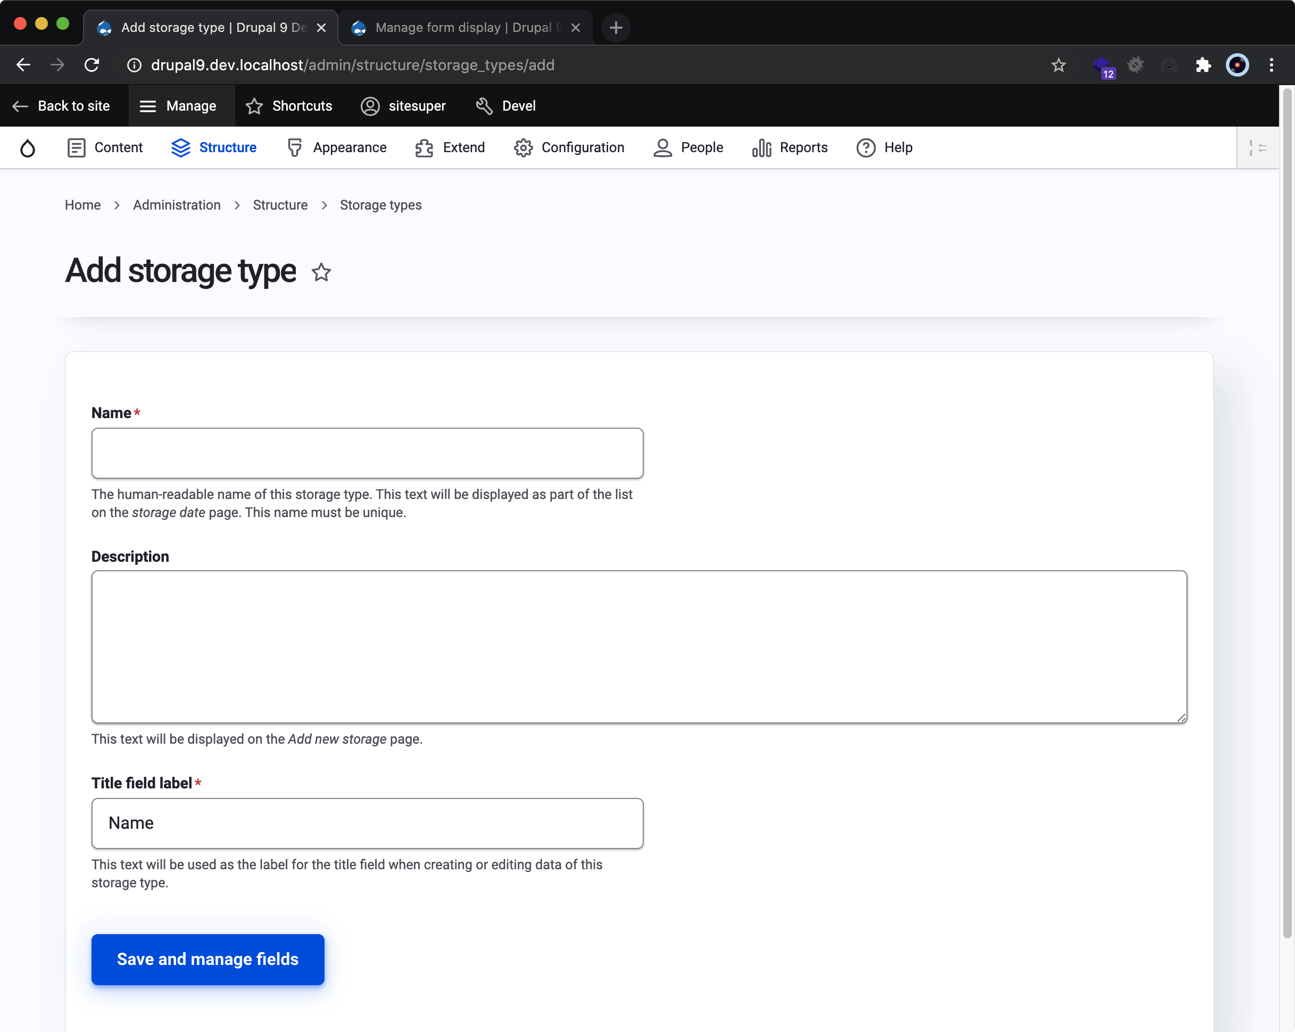Open the Chrome profile menu

[1236, 65]
